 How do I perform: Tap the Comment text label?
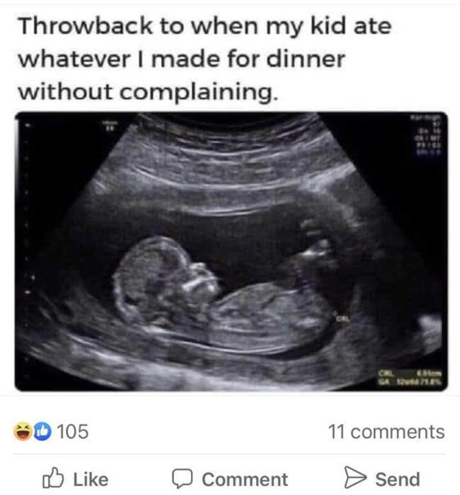[x=245, y=479]
